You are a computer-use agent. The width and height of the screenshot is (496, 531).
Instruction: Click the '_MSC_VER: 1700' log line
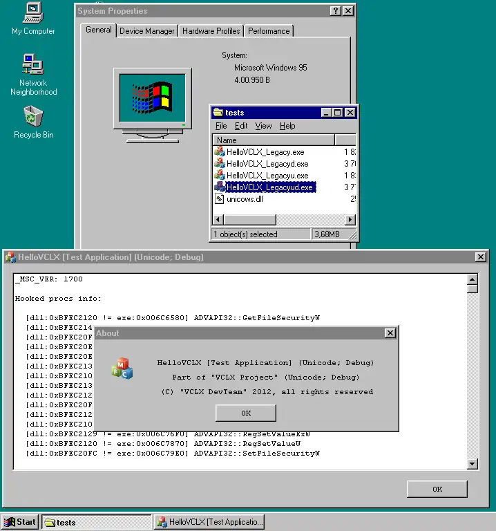click(x=49, y=279)
